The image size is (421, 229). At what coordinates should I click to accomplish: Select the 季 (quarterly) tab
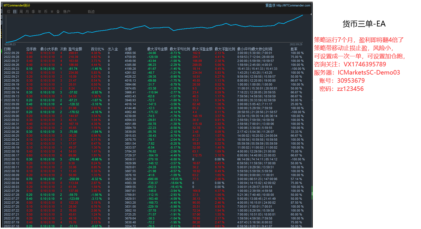(x=33, y=12)
